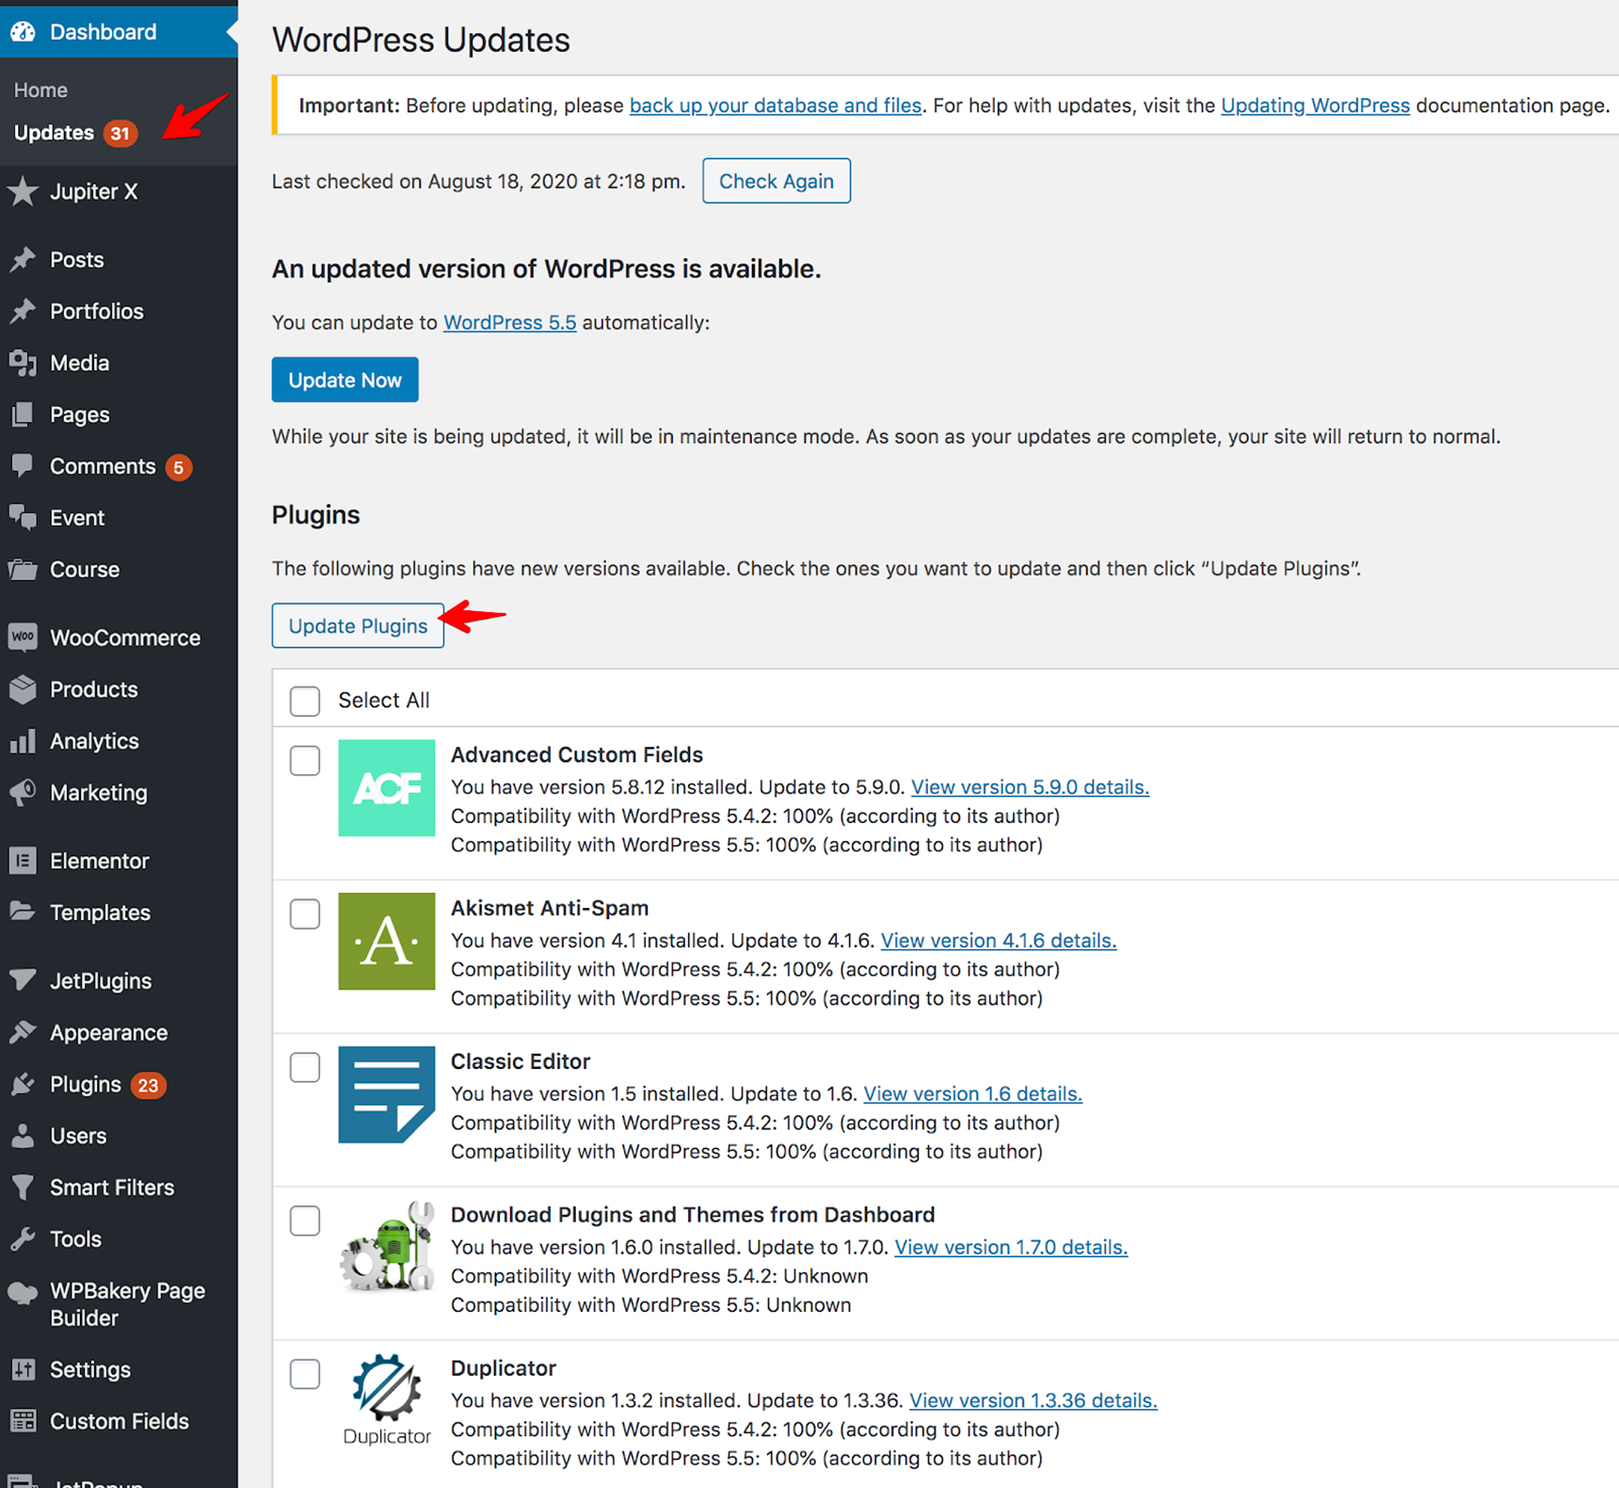Click the Classic Editor plugin title
The width and height of the screenshot is (1619, 1488).
pyautogui.click(x=521, y=1062)
